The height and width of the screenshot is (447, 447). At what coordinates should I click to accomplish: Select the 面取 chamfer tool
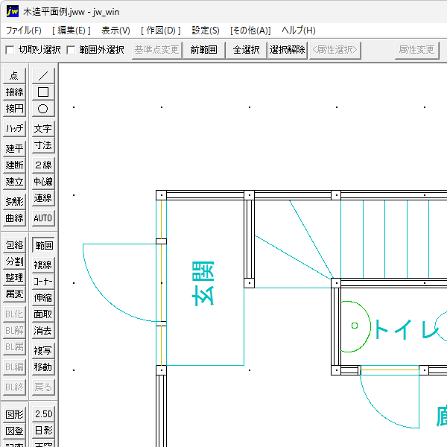[43, 314]
